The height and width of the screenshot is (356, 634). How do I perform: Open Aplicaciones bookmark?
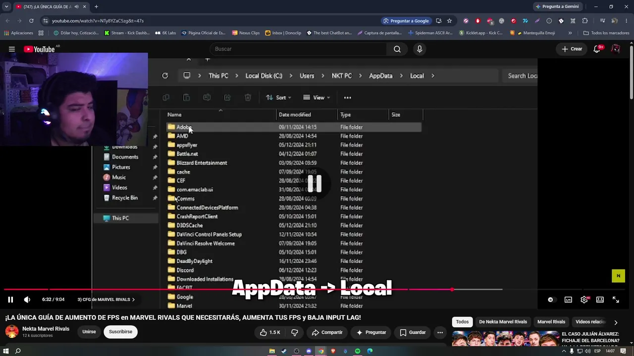coord(18,33)
